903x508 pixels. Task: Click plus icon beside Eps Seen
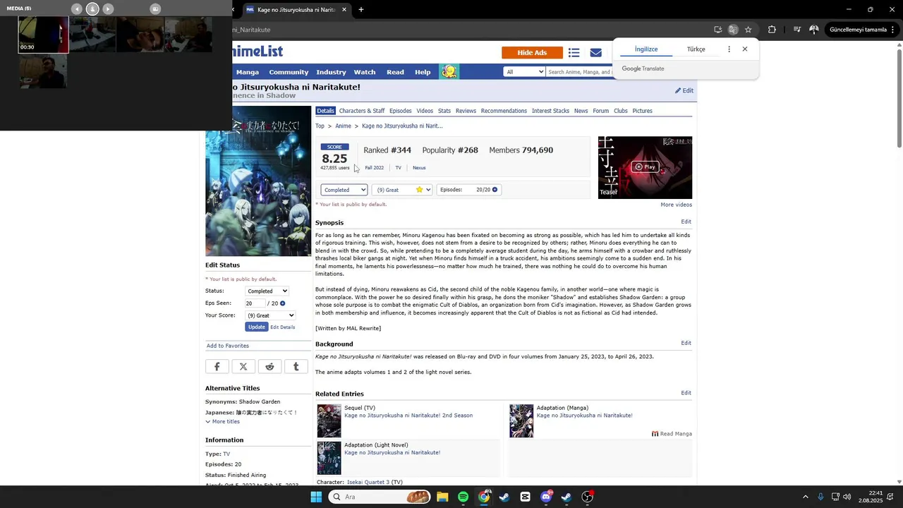coord(283,303)
